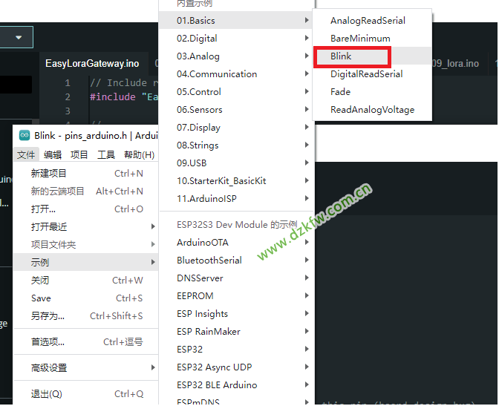Image resolution: width=499 pixels, height=406 pixels.
Task: Click Save in the file menu
Action: pyautogui.click(x=42, y=298)
